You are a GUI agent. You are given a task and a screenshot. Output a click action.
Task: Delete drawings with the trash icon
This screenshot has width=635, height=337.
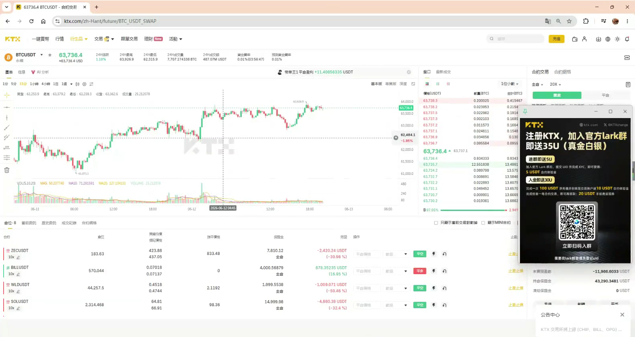point(7,170)
